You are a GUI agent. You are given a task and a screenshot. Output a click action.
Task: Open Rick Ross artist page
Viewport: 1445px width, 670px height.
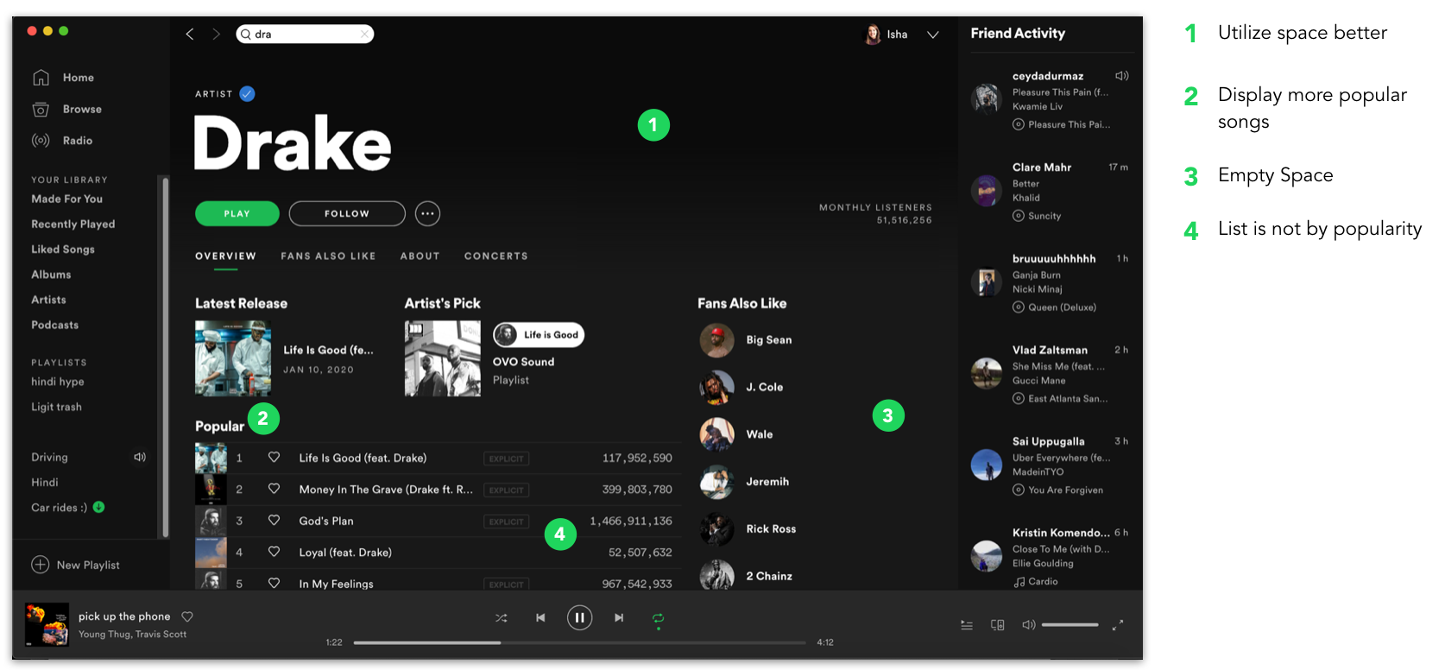click(x=771, y=528)
